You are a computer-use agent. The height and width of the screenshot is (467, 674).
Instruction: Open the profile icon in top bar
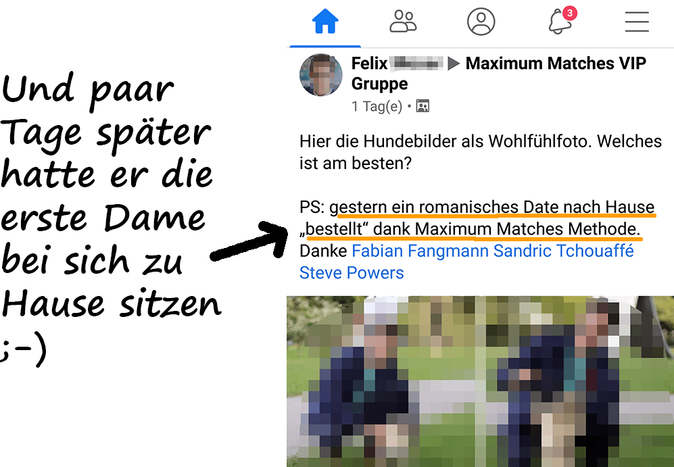tap(481, 22)
